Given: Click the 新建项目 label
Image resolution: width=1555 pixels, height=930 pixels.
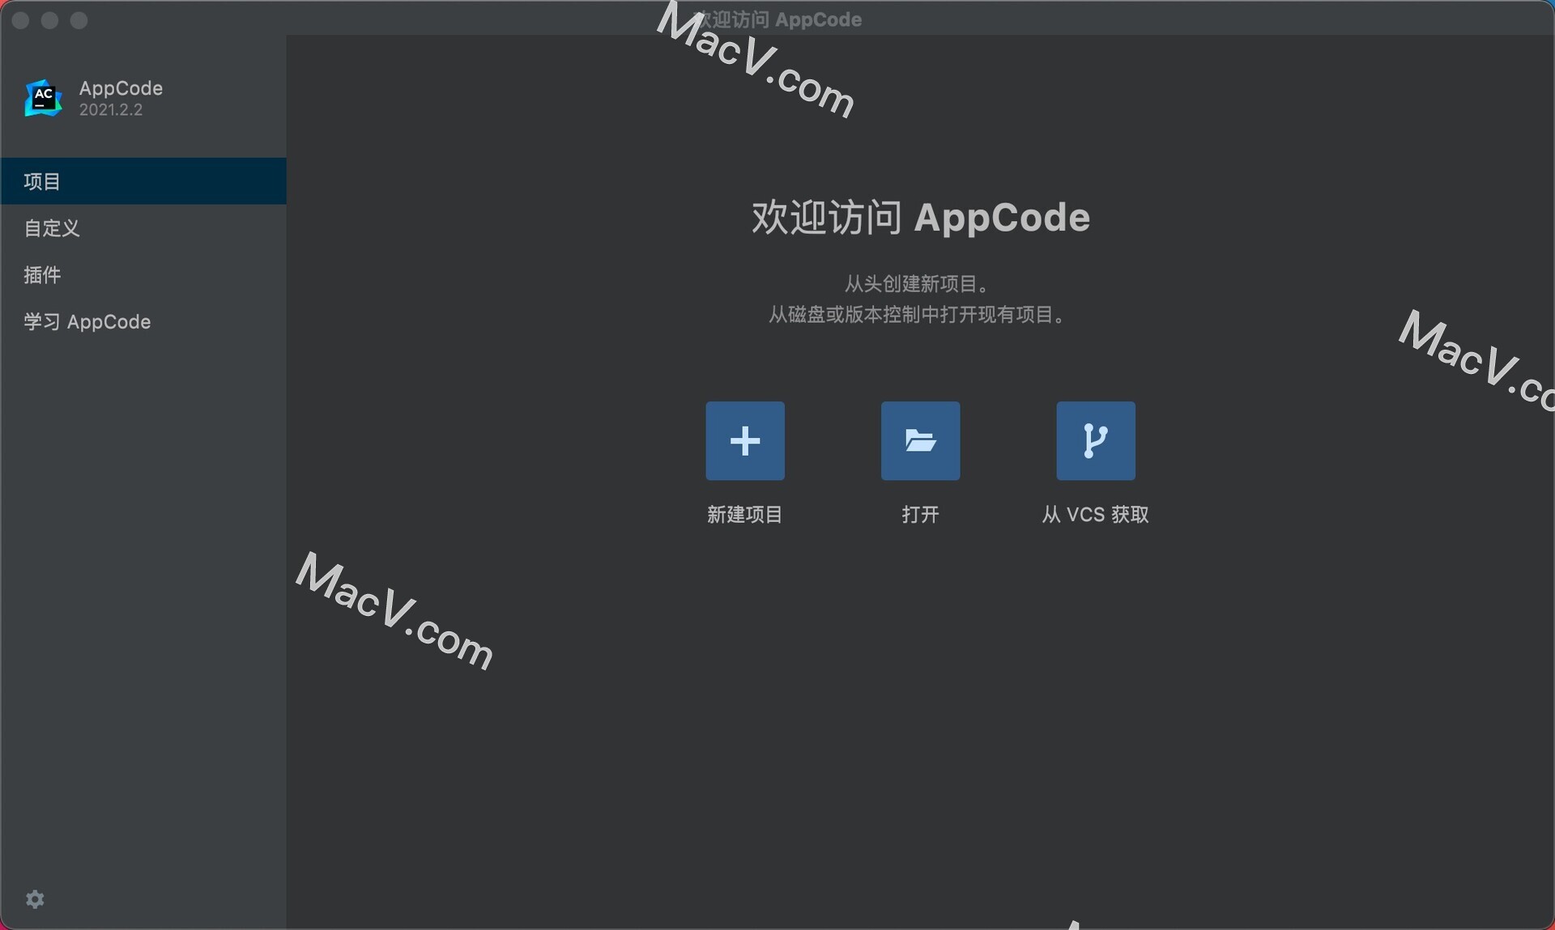Looking at the screenshot, I should point(744,515).
